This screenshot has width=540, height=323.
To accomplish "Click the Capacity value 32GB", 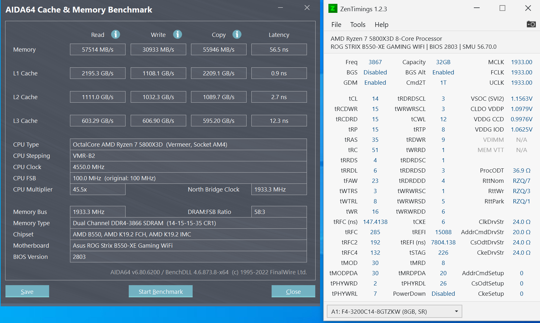I will 443,62.
